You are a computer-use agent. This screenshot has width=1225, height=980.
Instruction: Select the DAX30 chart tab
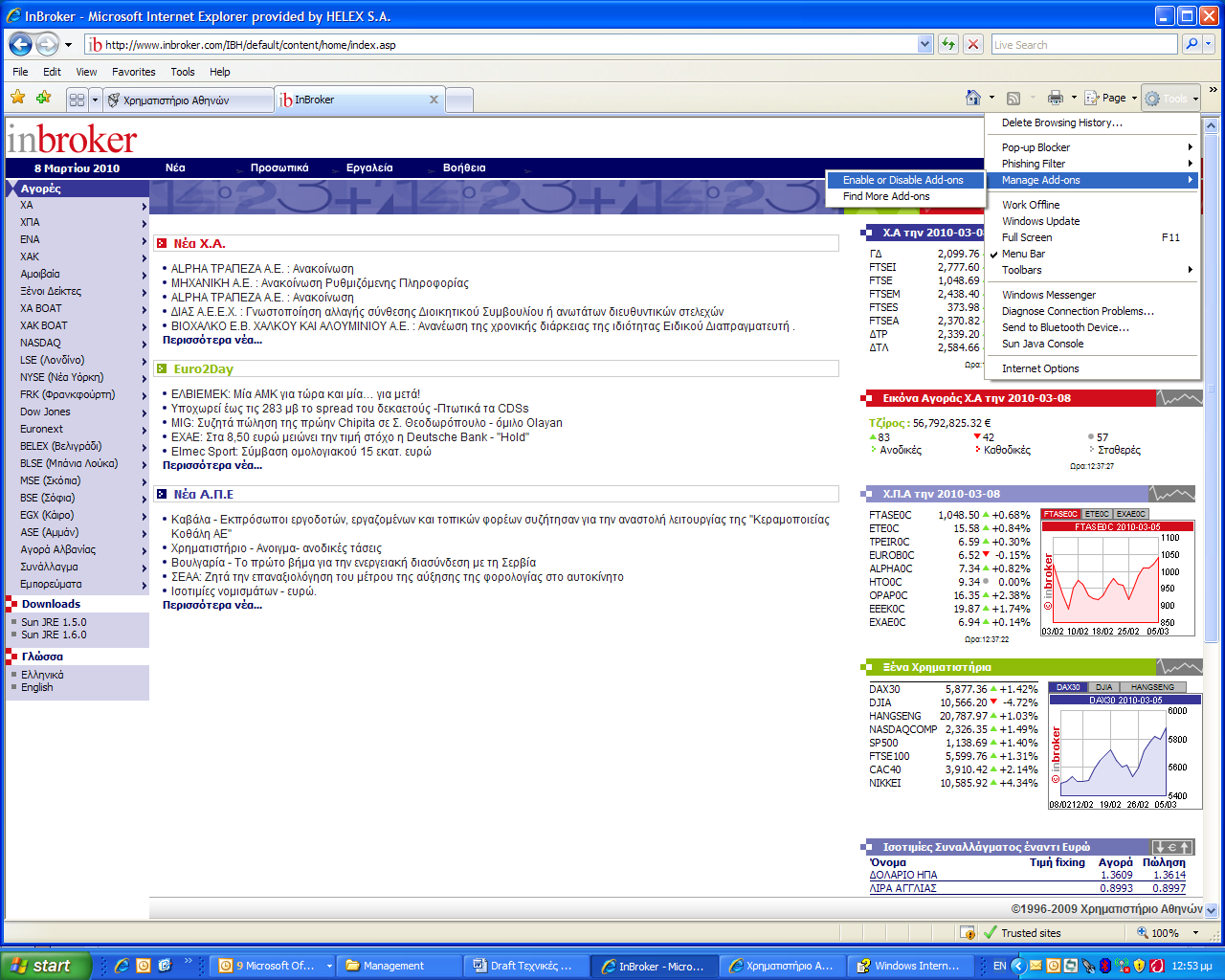click(1068, 687)
